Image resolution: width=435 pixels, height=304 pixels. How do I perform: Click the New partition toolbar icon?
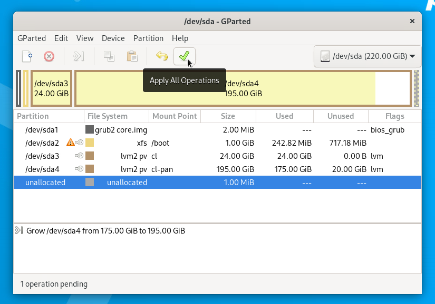tap(27, 56)
